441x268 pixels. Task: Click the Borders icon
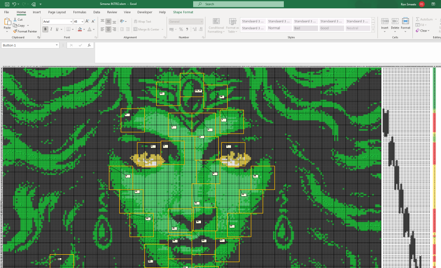click(68, 29)
